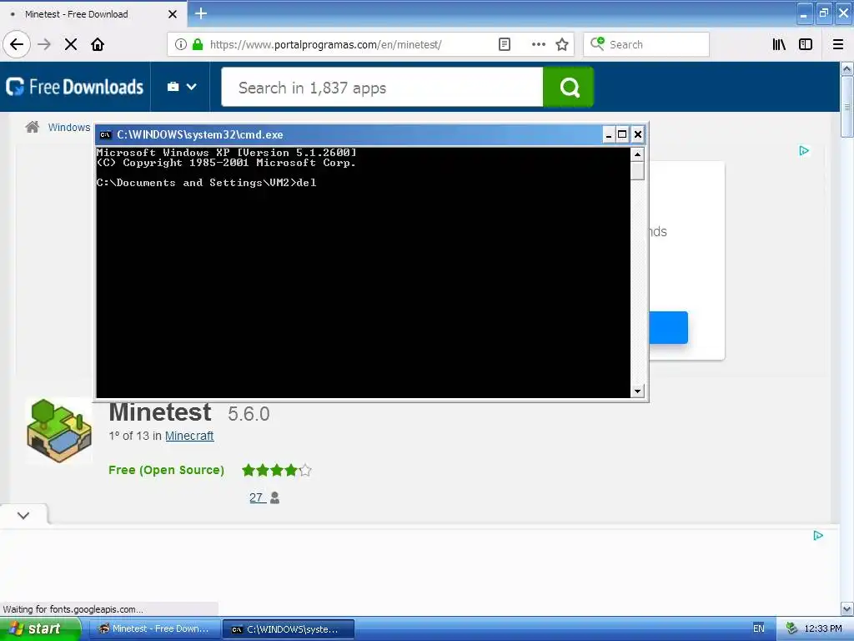854x641 pixels.
Task: Click the 12:33 PM clock
Action: [x=823, y=628]
